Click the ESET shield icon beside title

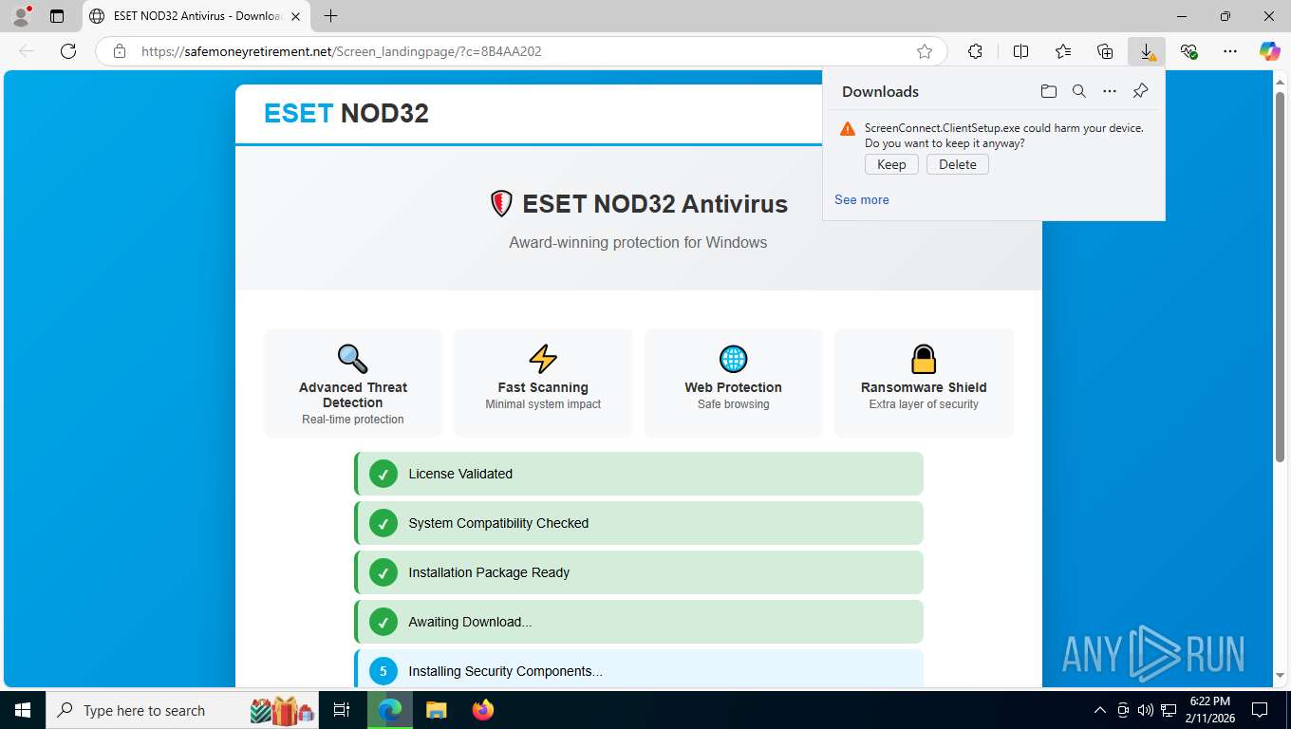[501, 203]
